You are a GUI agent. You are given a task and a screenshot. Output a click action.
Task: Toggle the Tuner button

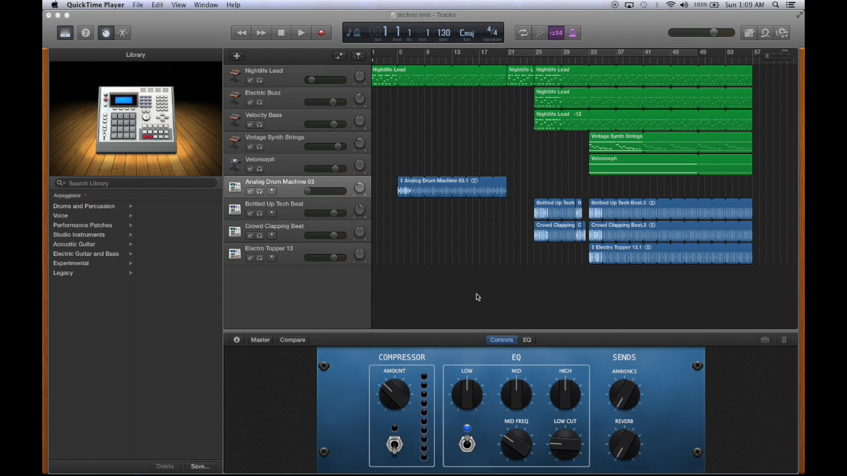(x=540, y=32)
